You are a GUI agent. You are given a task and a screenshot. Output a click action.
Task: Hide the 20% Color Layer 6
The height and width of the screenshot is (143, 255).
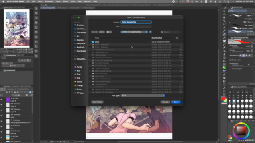point(2,100)
